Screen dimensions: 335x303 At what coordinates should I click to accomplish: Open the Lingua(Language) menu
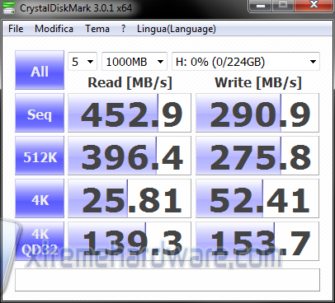(177, 29)
